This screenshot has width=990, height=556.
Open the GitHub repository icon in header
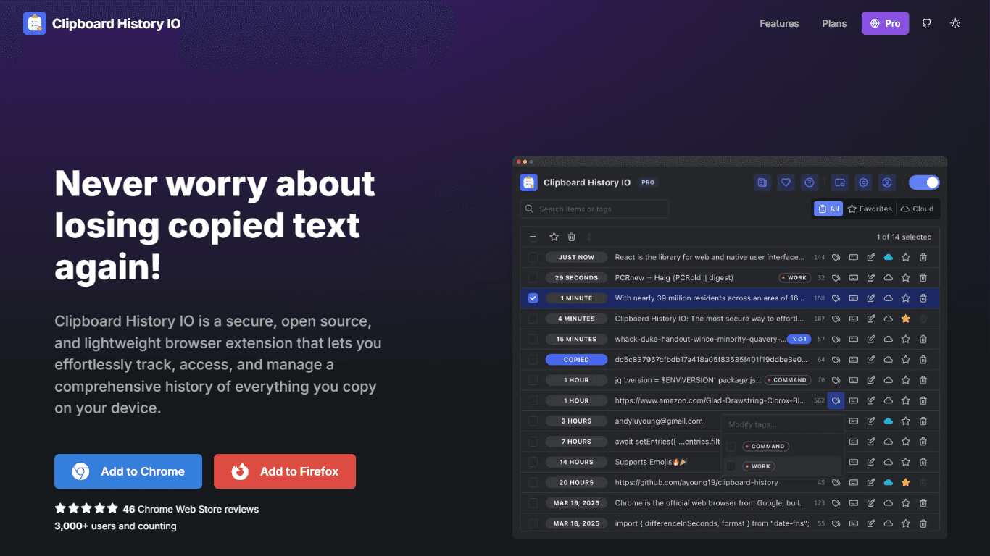(926, 23)
